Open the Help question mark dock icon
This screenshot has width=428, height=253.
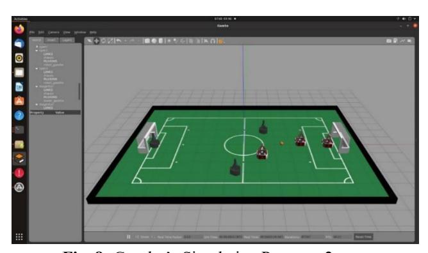click(x=19, y=116)
